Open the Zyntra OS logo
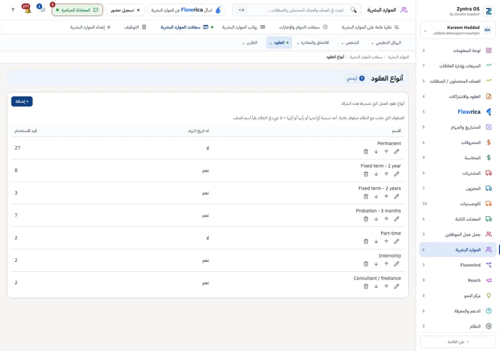Screen dimensions: 500x351 tap(488, 11)
